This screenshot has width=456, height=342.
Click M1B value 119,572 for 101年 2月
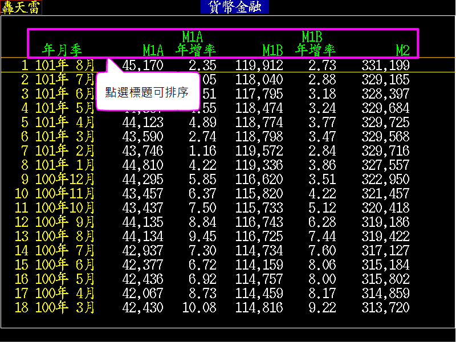tap(259, 151)
